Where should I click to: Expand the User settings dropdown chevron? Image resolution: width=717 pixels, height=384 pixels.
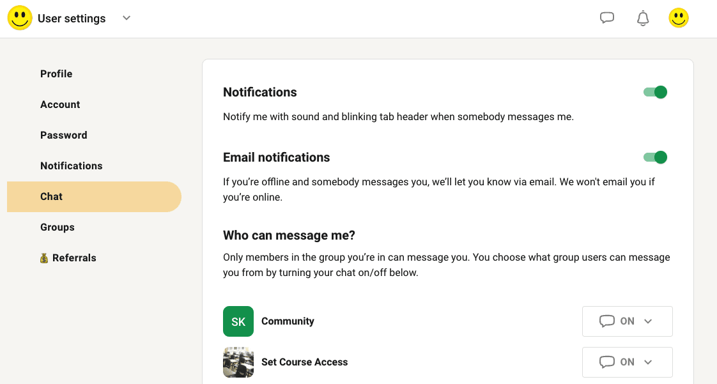coord(127,18)
